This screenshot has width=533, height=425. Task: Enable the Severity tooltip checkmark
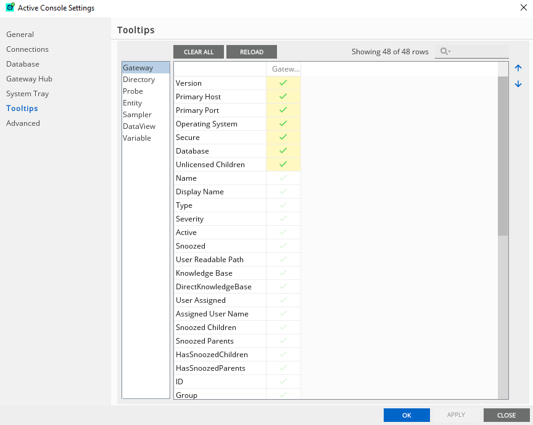(283, 219)
